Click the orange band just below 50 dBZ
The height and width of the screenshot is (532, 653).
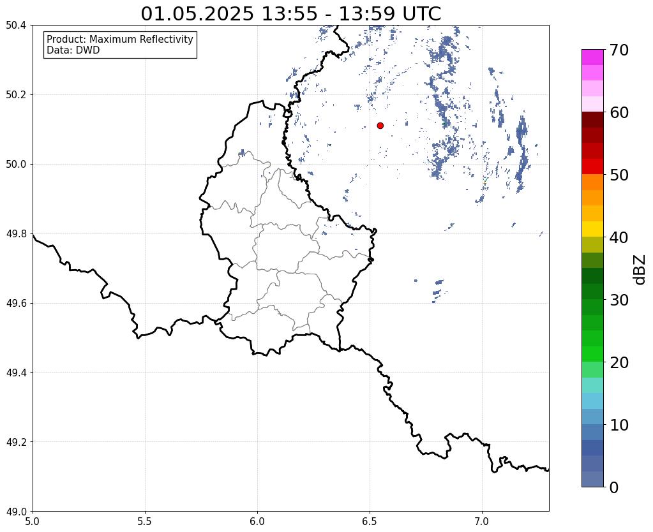(x=592, y=182)
